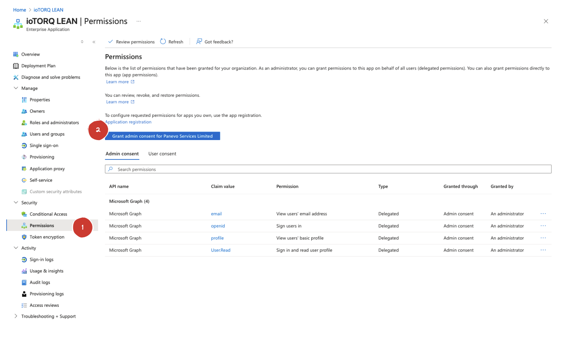The width and height of the screenshot is (578, 337).
Task: Toggle the sidebar expand/collapse up-down arrows
Action: click(82, 42)
